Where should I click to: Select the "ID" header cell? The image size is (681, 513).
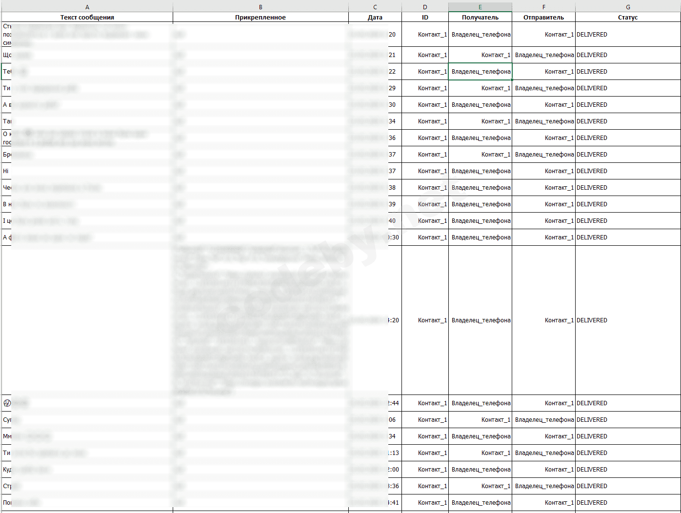(425, 17)
